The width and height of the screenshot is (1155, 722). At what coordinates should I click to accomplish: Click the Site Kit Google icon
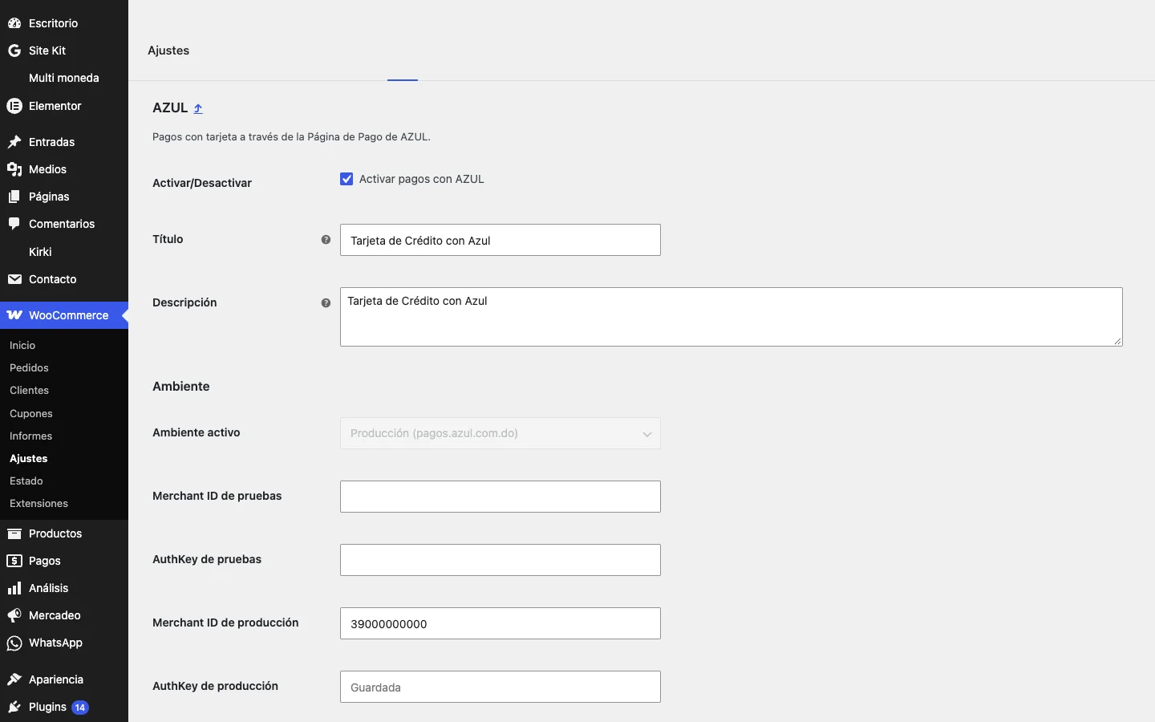click(x=14, y=51)
